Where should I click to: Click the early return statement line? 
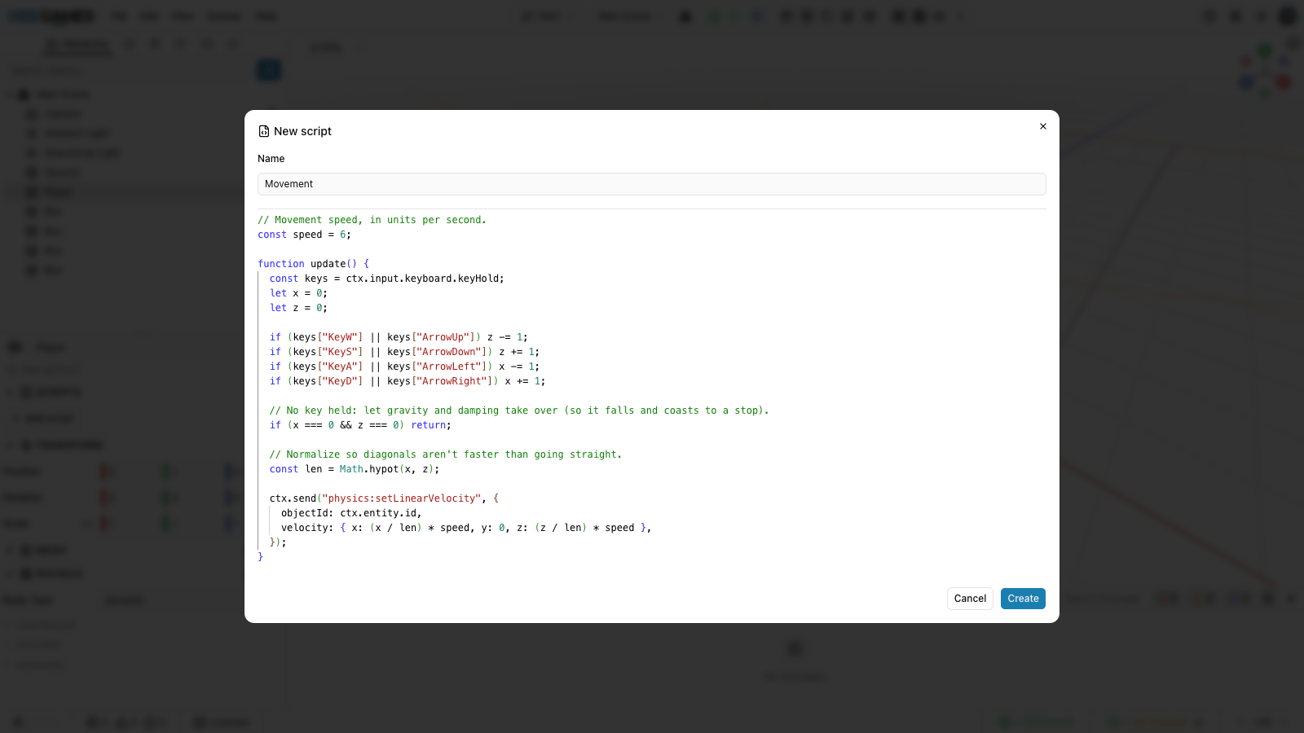click(360, 425)
